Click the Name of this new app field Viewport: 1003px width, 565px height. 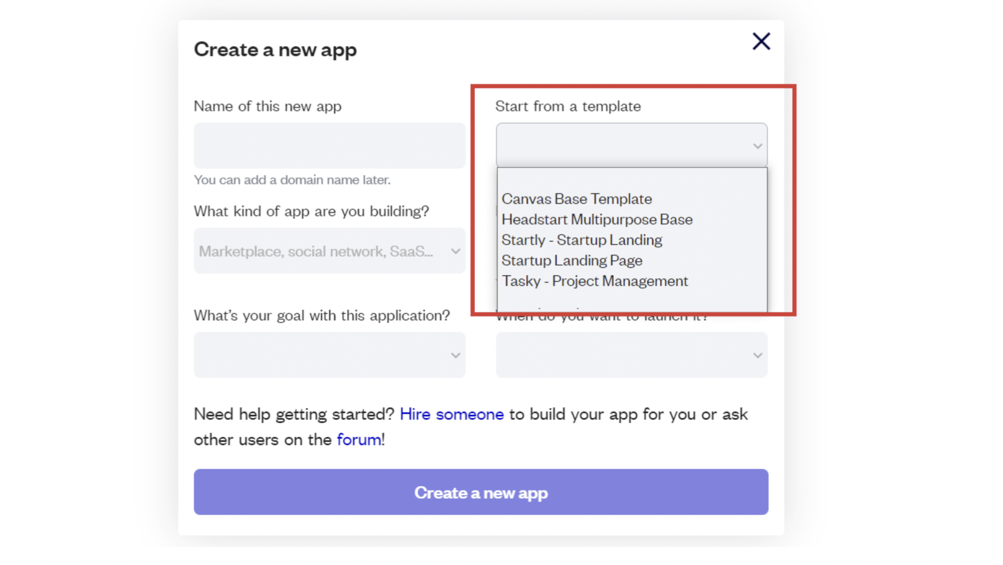(x=329, y=146)
